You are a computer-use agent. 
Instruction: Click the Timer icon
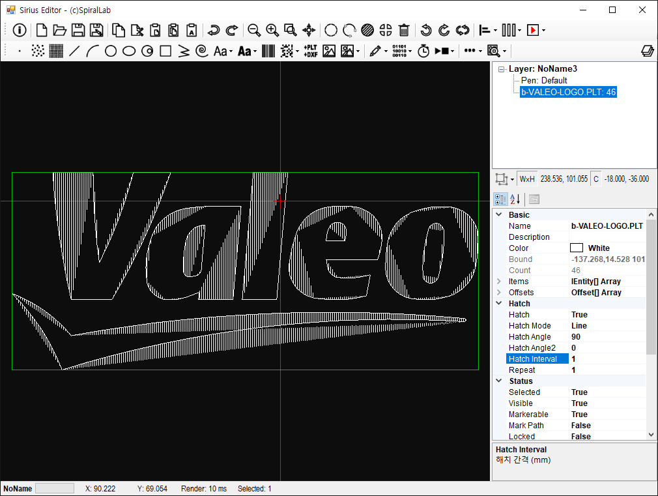(423, 51)
